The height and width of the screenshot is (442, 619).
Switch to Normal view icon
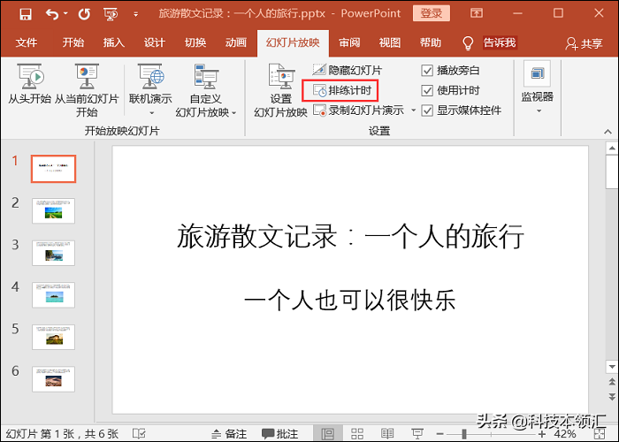click(x=328, y=434)
